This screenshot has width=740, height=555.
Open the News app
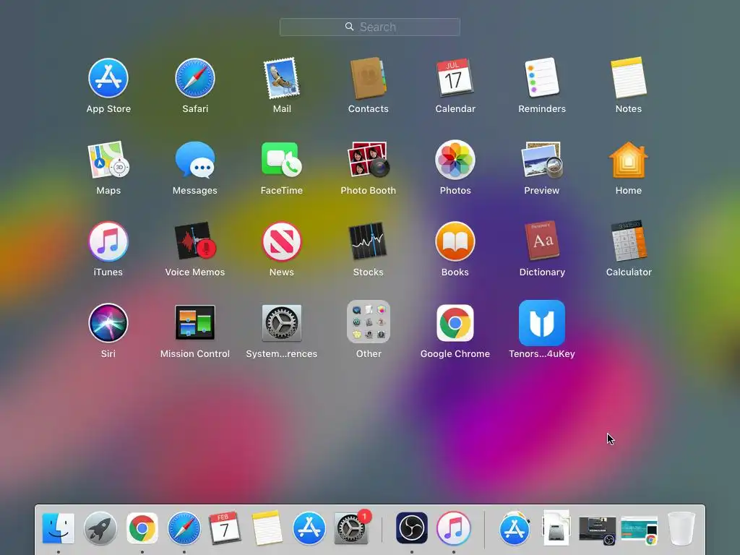click(x=282, y=241)
